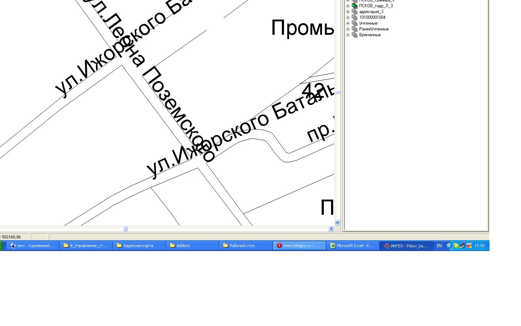Screen dimensions: 521x326
Task: Open Рабочий стол folder from taskbar
Action: pos(246,246)
